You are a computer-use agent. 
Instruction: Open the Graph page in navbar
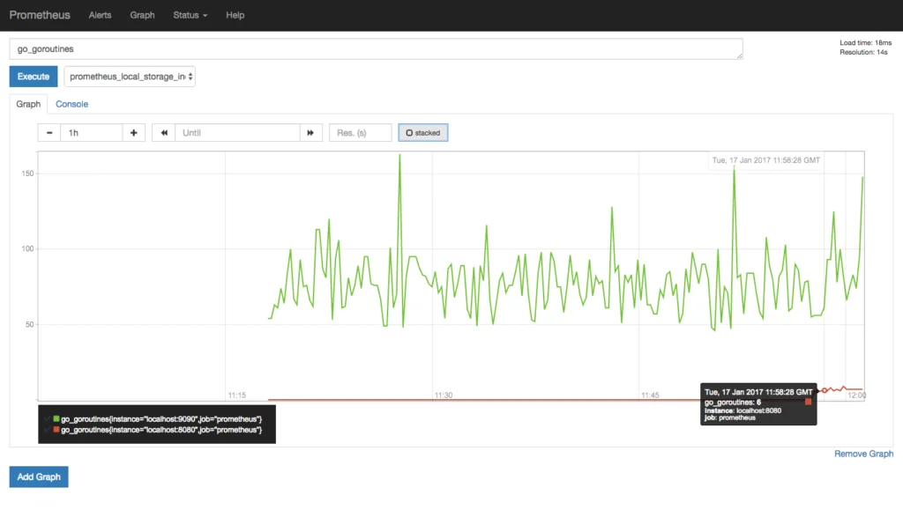coord(142,15)
